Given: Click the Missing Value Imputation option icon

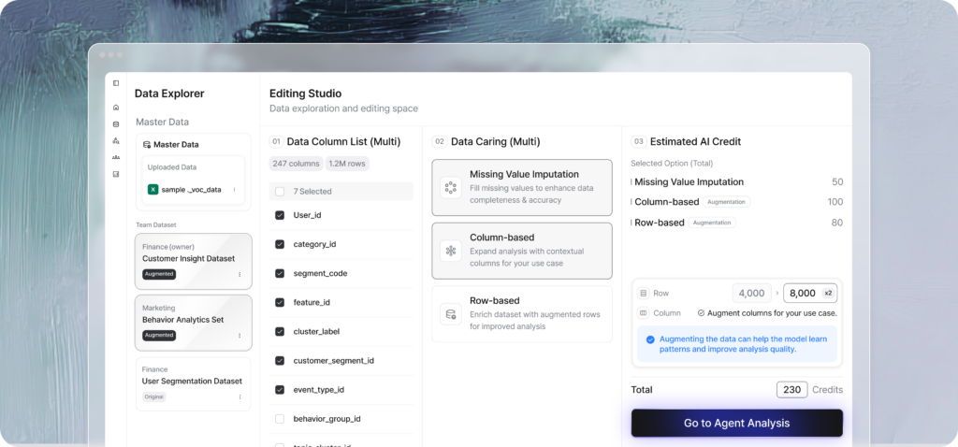Looking at the screenshot, I should pyautogui.click(x=450, y=187).
